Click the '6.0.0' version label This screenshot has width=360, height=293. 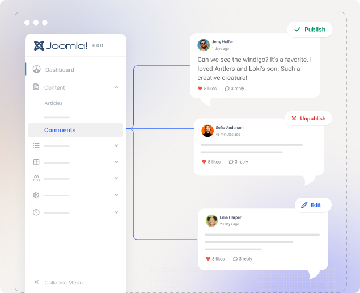point(98,45)
